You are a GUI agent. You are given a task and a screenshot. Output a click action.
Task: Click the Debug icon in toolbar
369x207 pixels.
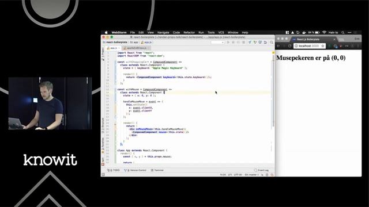[233, 42]
